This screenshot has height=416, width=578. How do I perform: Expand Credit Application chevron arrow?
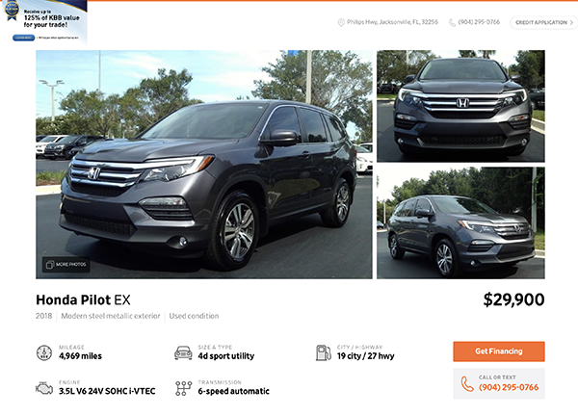point(571,22)
